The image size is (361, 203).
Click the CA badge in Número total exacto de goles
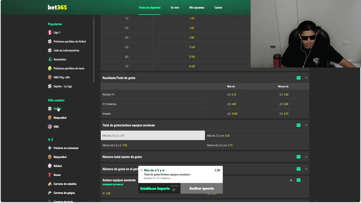[298, 157]
